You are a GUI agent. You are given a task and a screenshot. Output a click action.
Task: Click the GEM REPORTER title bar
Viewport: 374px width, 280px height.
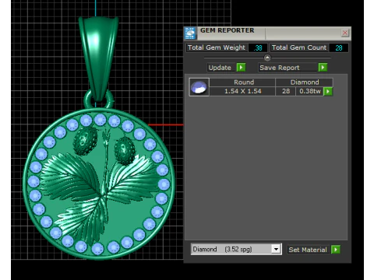click(267, 33)
